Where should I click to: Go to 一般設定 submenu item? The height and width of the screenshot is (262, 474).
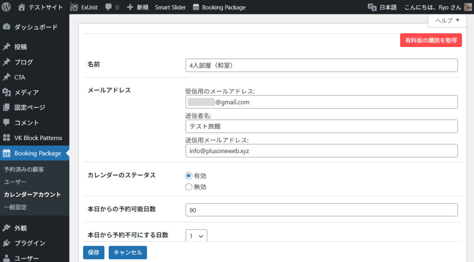15,207
